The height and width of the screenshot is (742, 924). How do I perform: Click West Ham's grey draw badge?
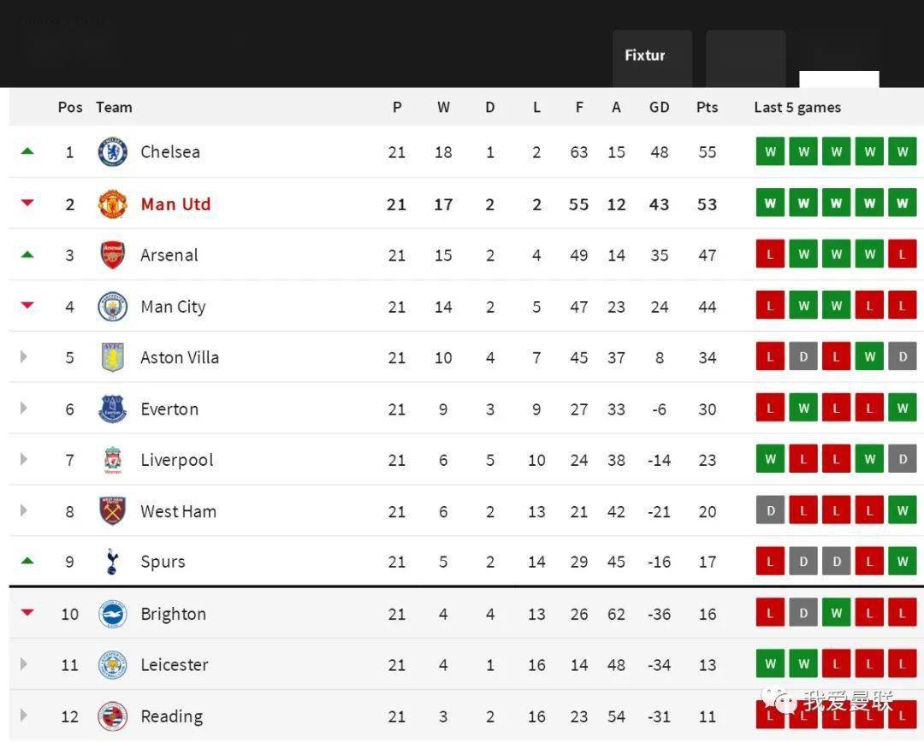[770, 510]
